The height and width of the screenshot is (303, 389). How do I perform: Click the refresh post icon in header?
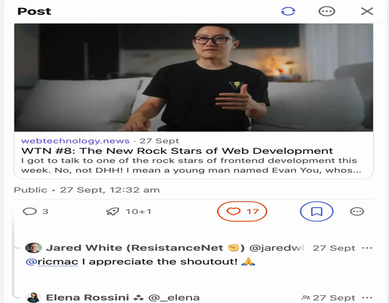click(x=288, y=12)
